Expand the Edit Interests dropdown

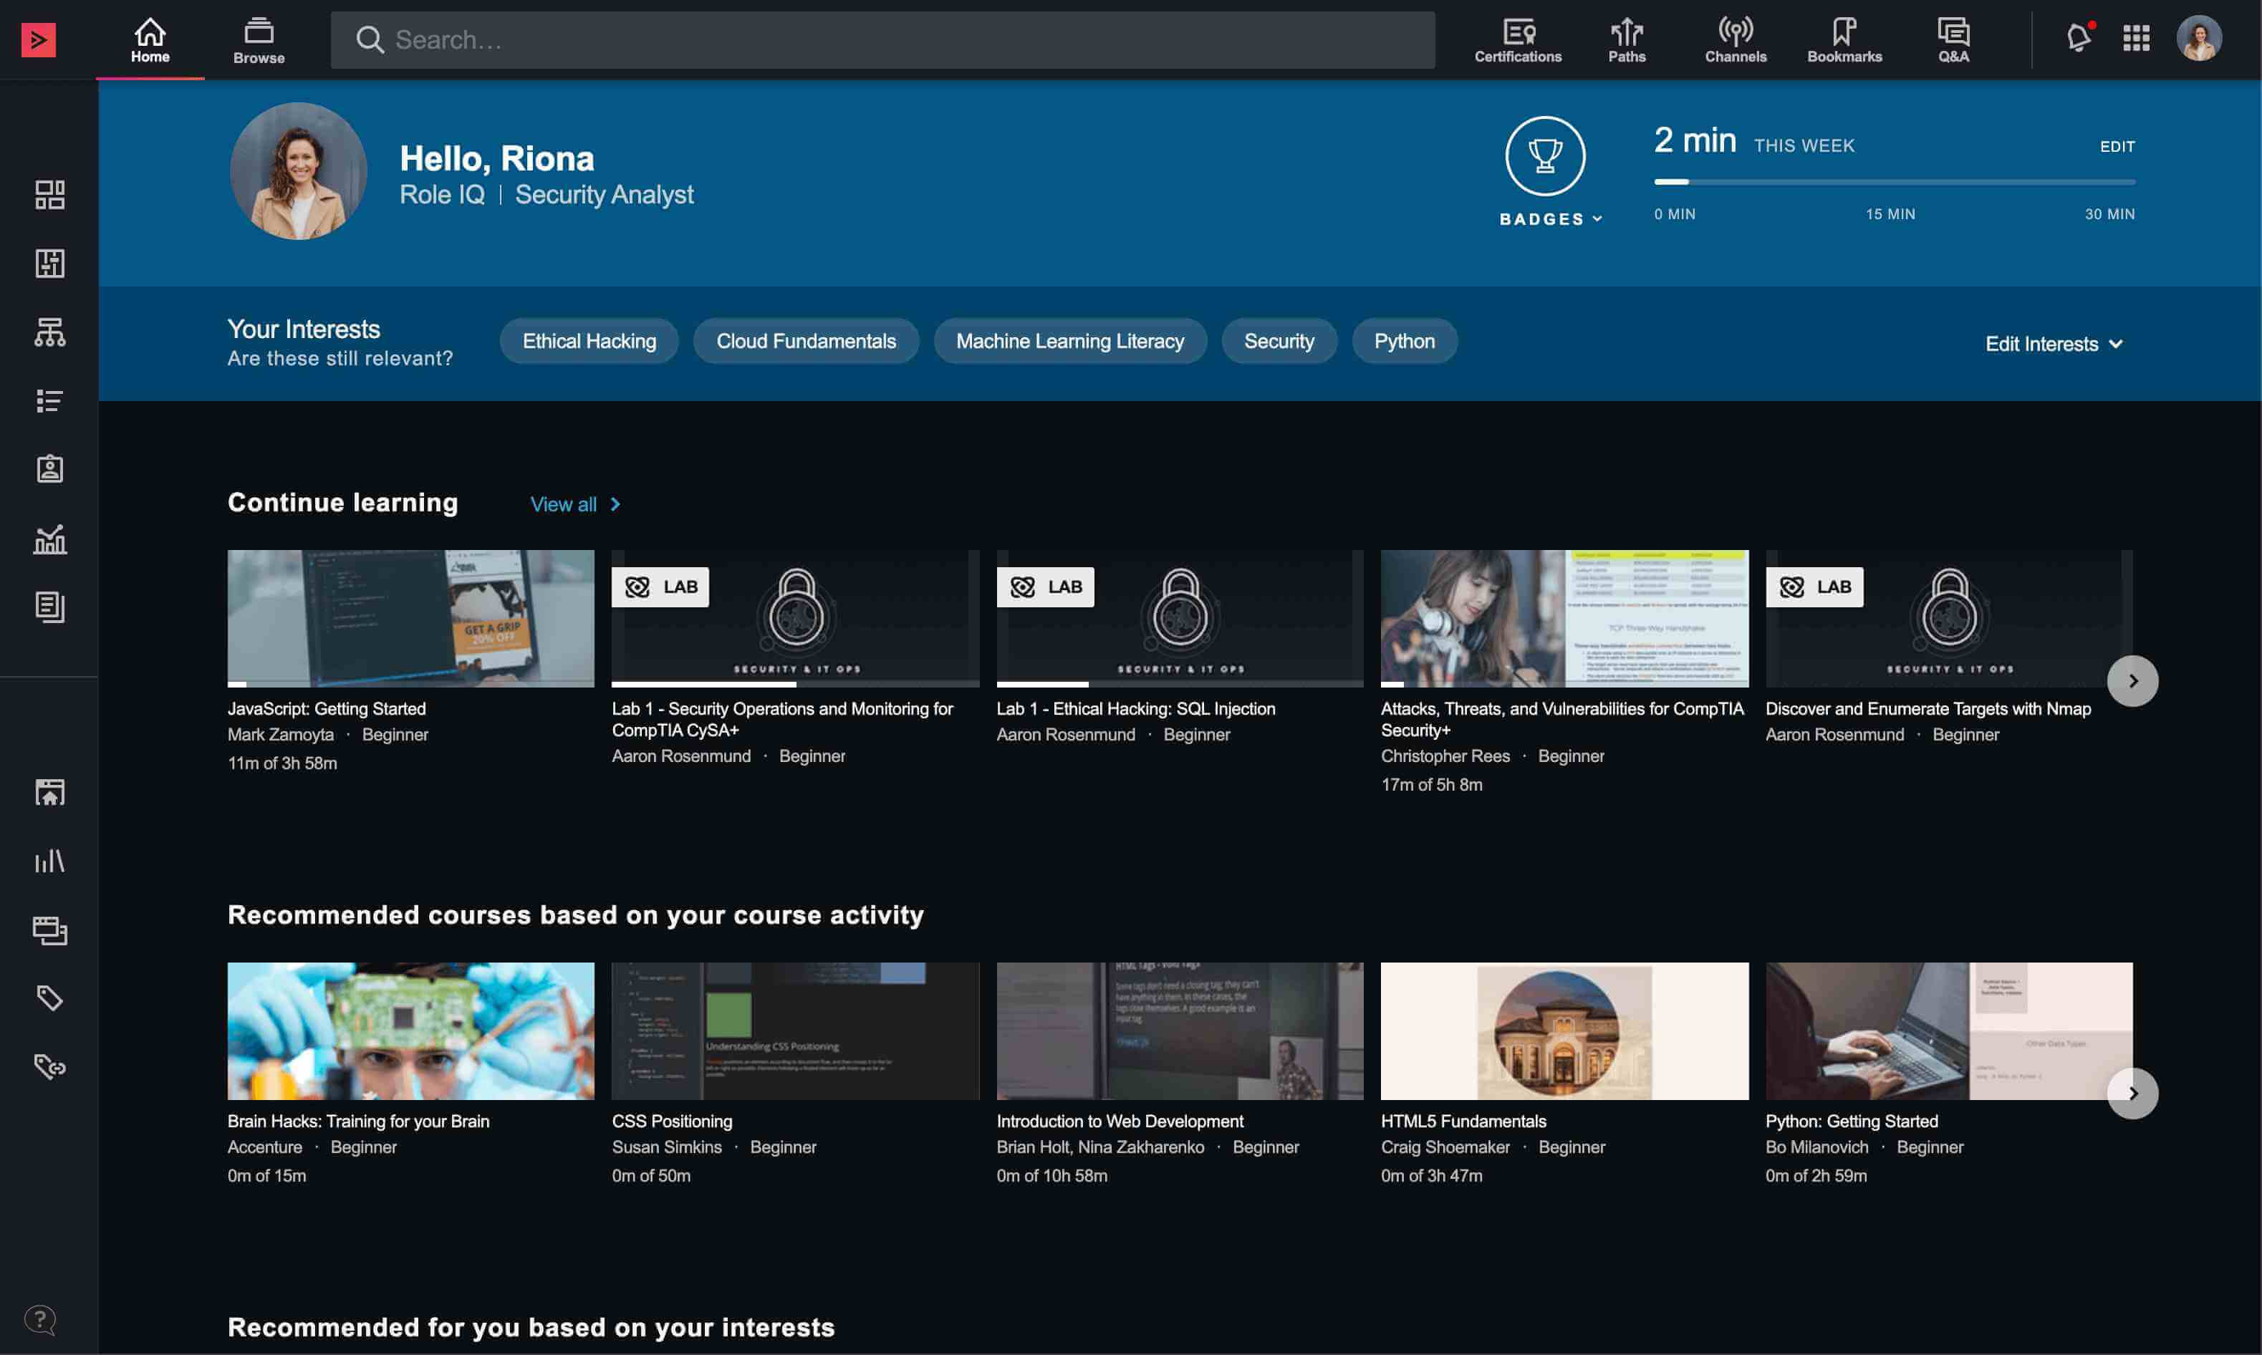pyautogui.click(x=2052, y=344)
